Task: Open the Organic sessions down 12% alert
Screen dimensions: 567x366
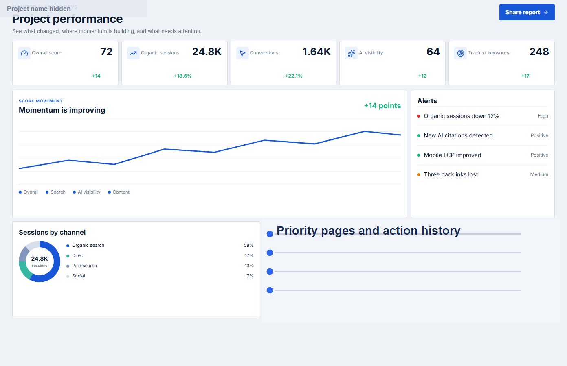Action: click(483, 116)
